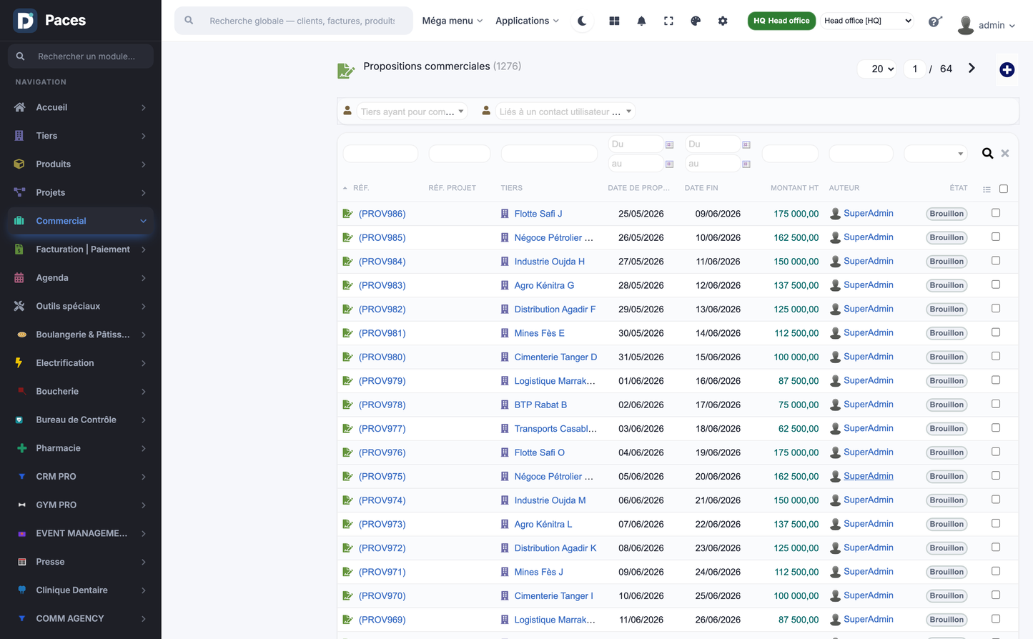This screenshot has width=1033, height=639.
Task: Open the settings gear icon
Action: [723, 21]
